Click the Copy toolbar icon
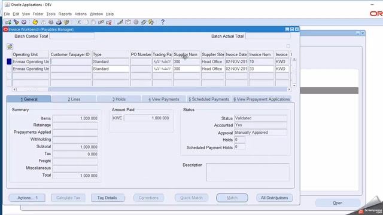This screenshot has width=383, height=215. pos(86,22)
